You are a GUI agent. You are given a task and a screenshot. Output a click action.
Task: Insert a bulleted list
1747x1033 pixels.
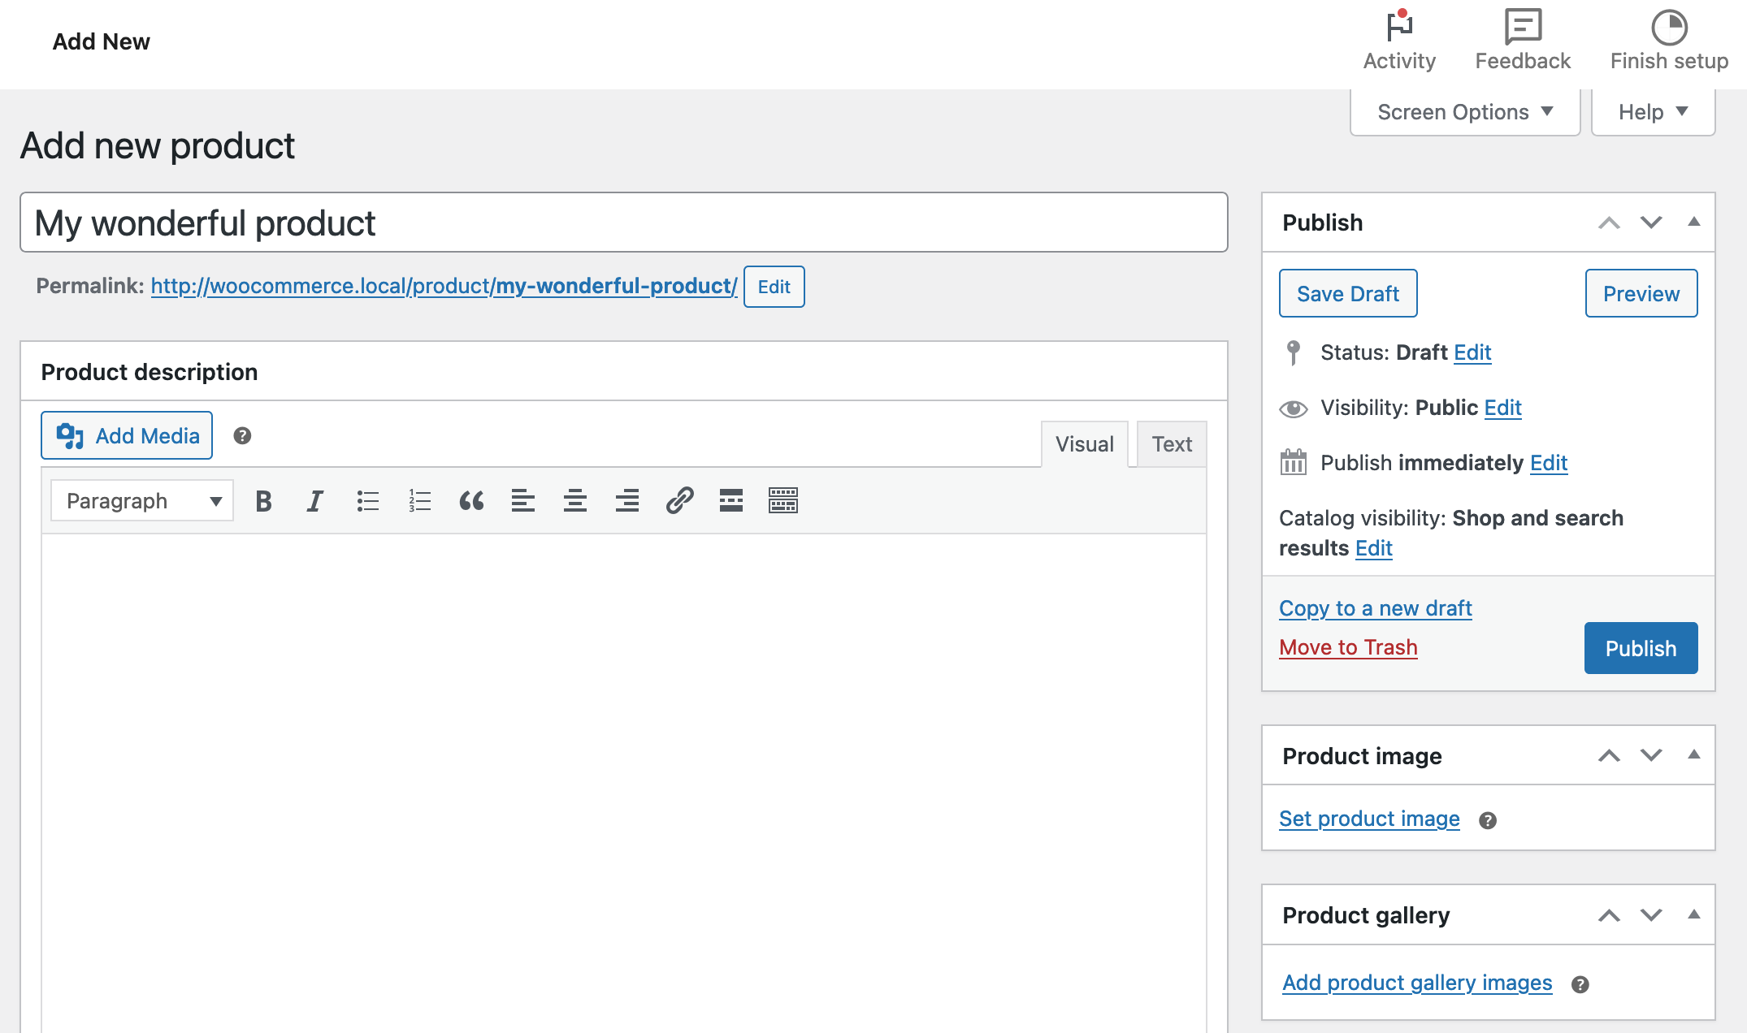pos(367,501)
